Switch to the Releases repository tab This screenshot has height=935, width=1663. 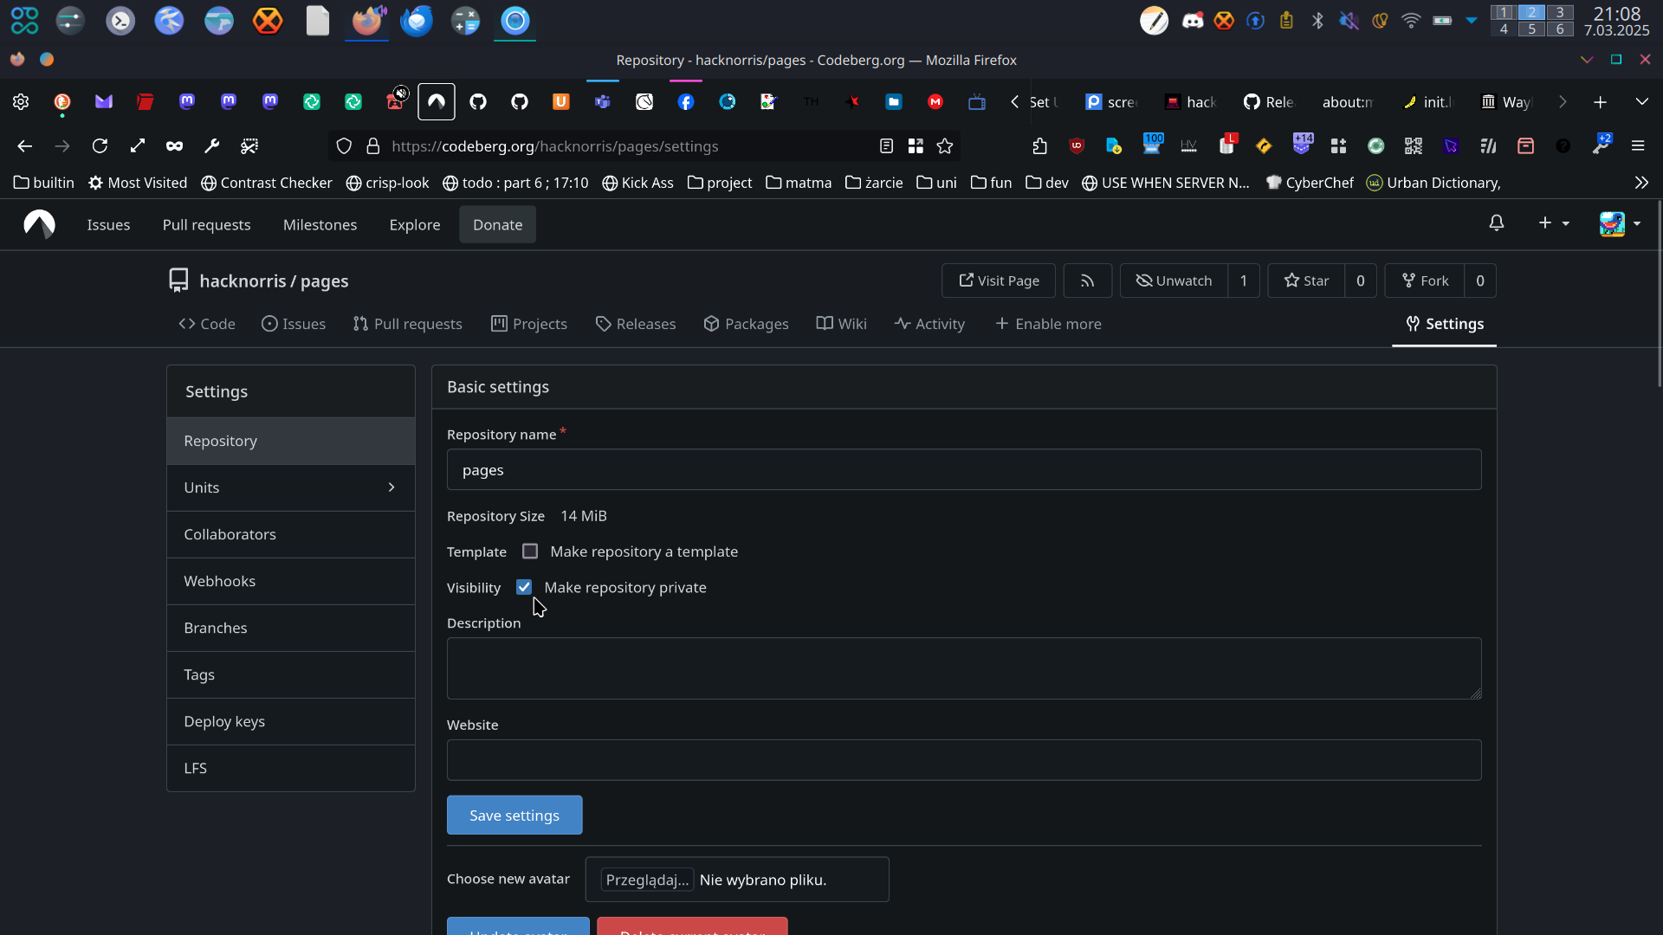pos(636,324)
